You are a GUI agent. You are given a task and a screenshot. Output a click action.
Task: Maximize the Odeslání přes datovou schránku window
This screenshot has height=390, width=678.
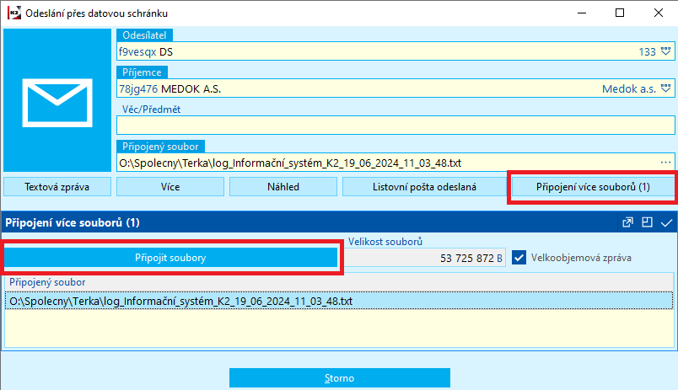coord(620,13)
